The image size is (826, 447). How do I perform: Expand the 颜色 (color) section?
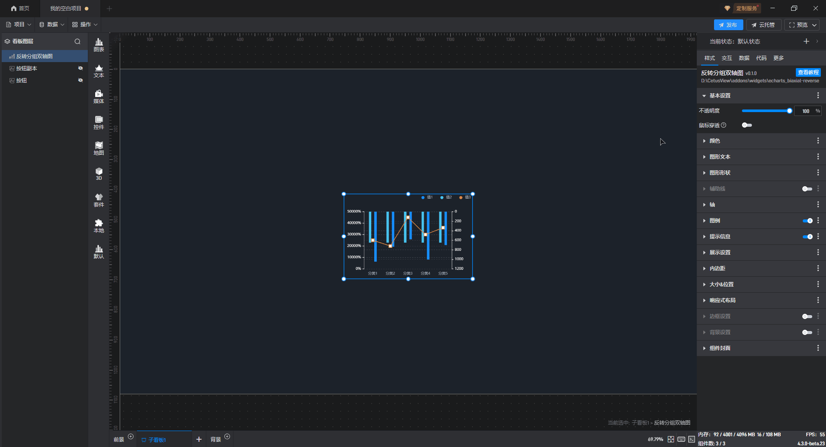(x=714, y=141)
